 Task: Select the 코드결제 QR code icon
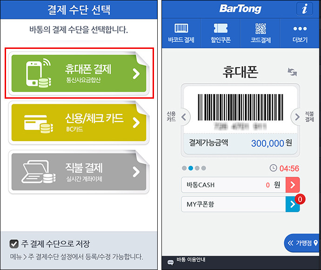point(261,28)
